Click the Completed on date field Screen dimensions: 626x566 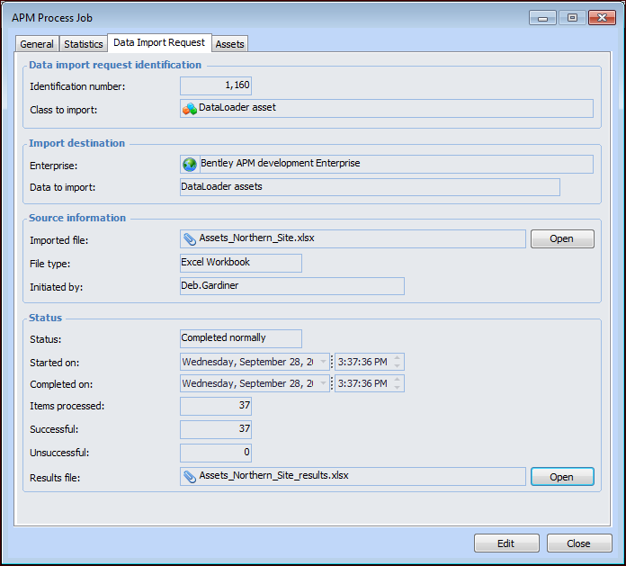coord(255,383)
